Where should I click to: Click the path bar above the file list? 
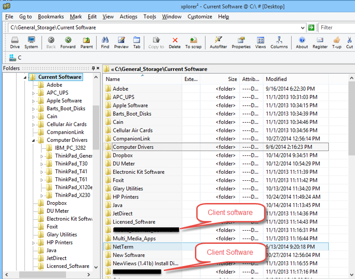[229, 69]
